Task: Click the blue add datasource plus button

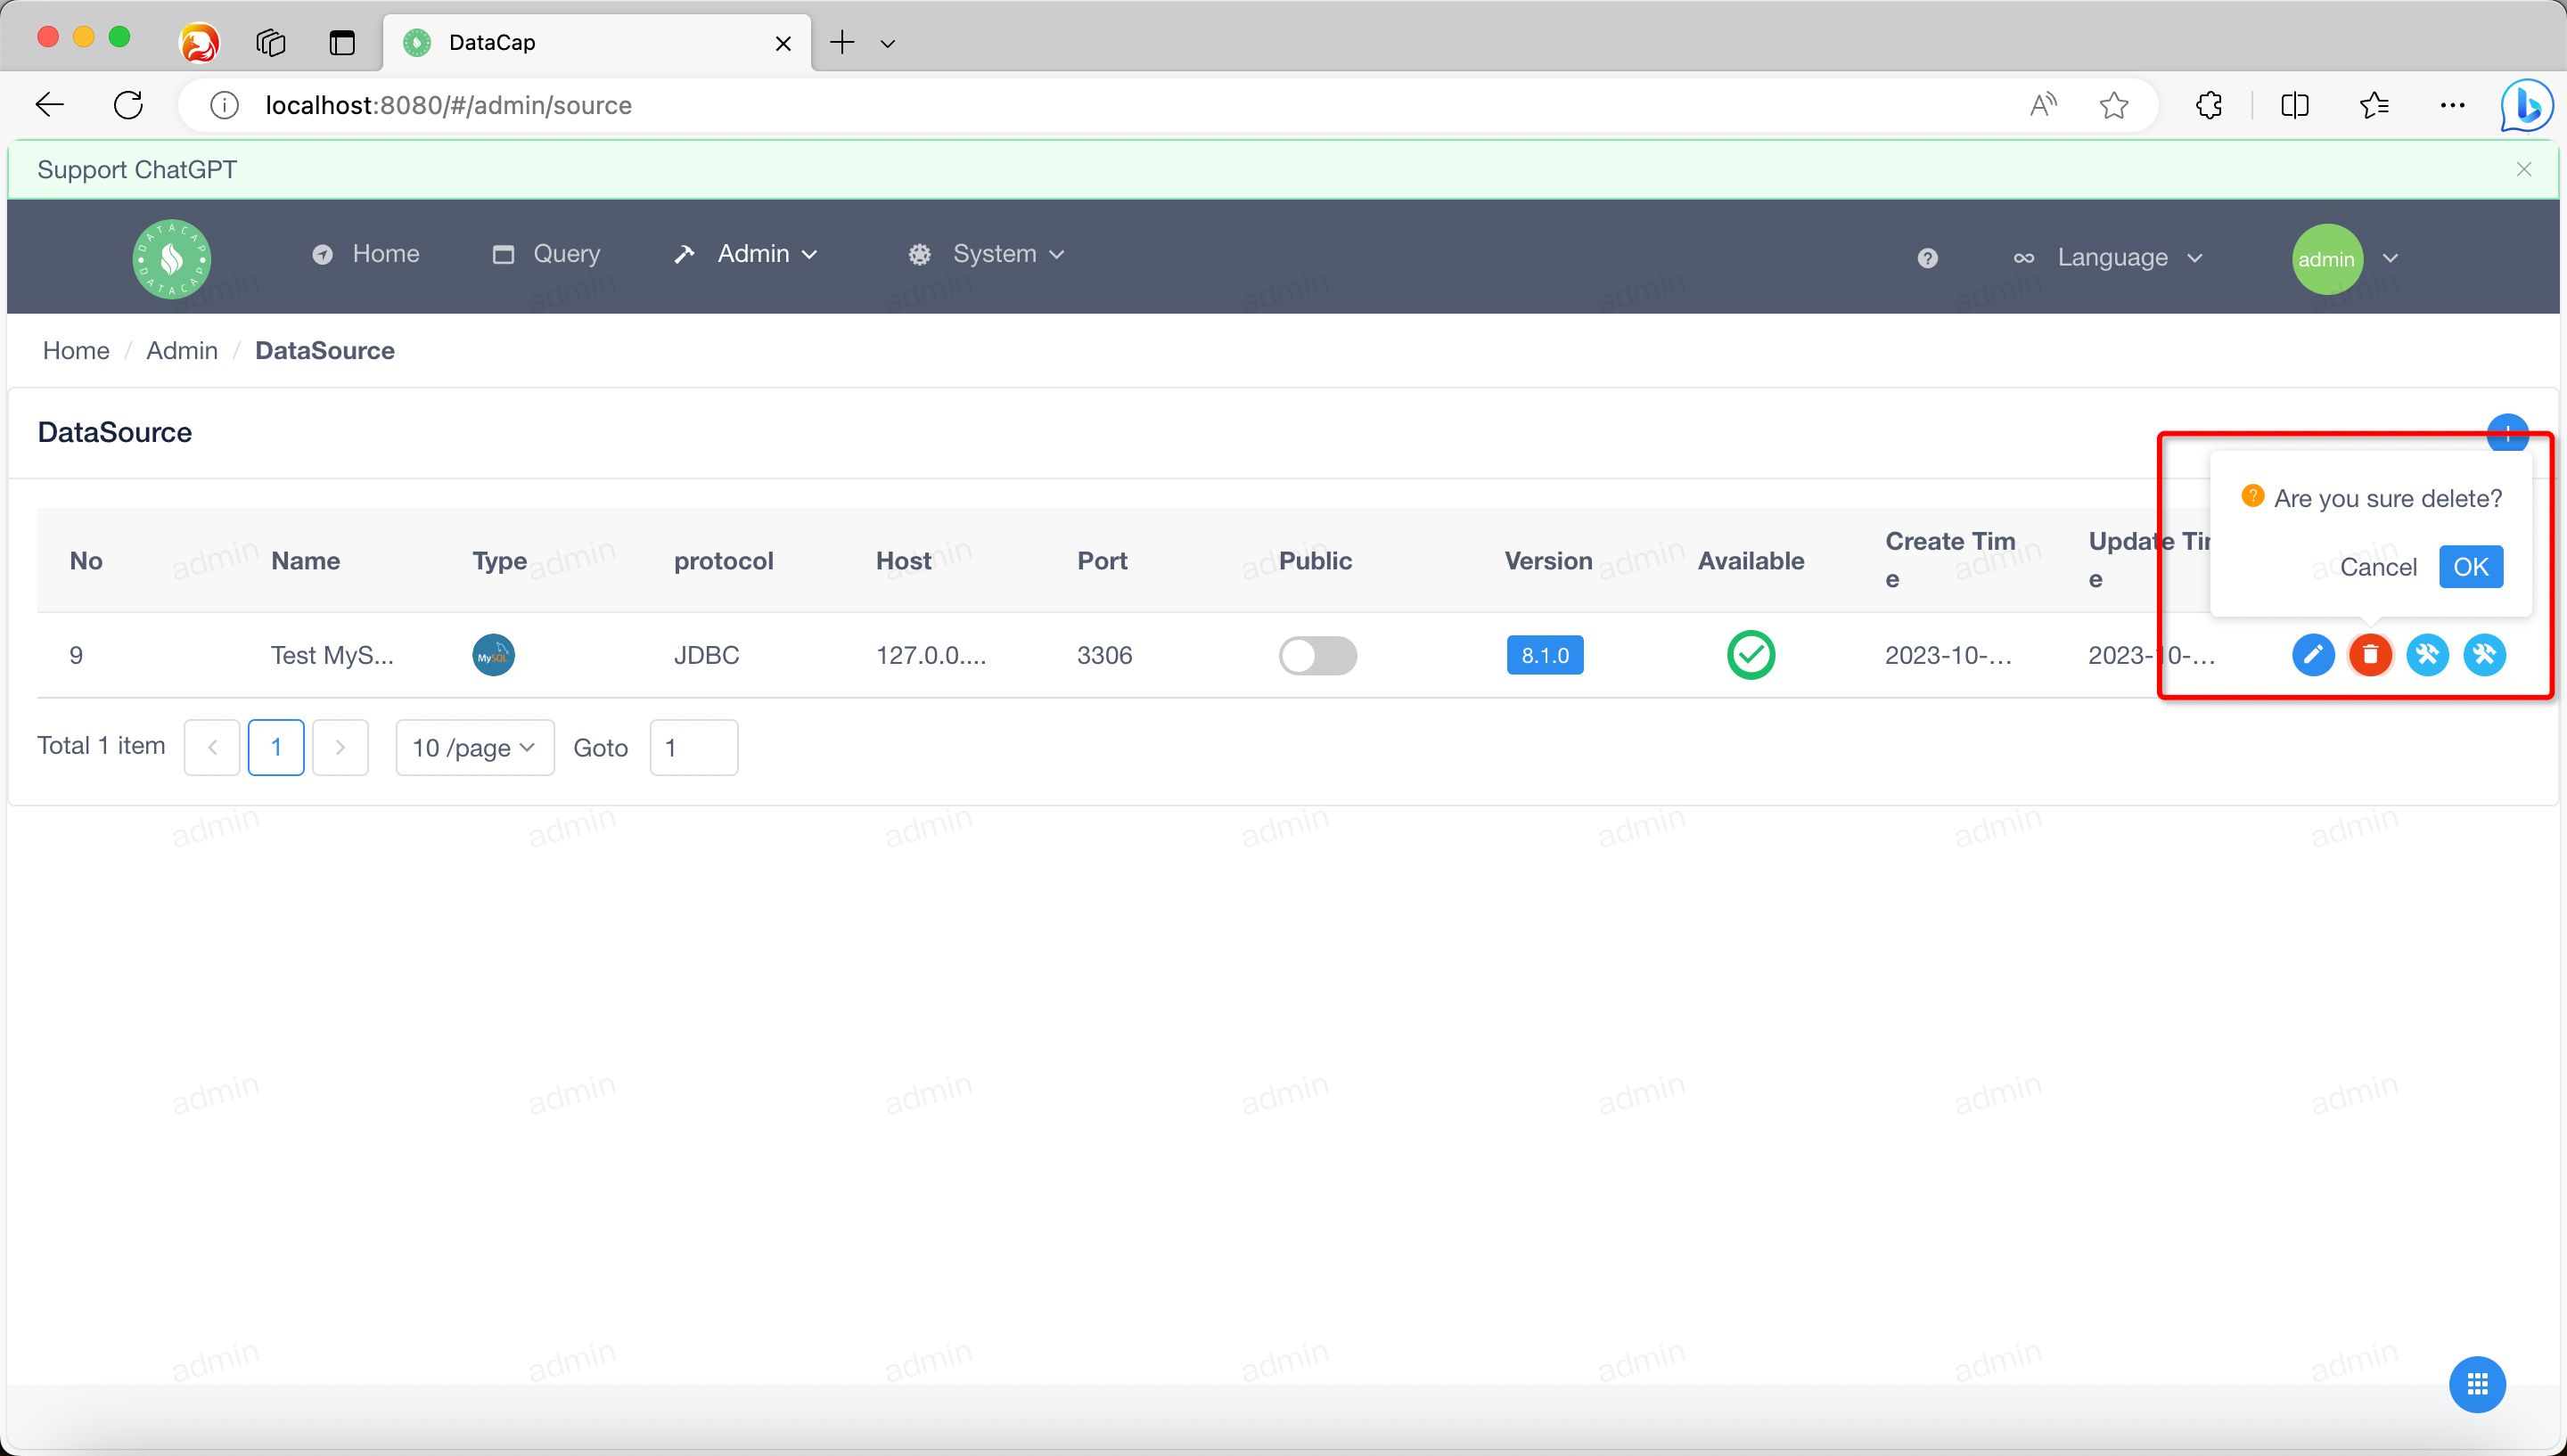Action: [2507, 432]
